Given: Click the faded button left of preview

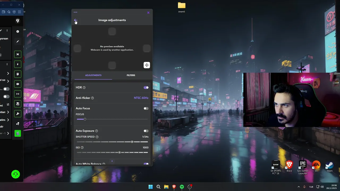Looking at the screenshot, I should pos(77,48).
